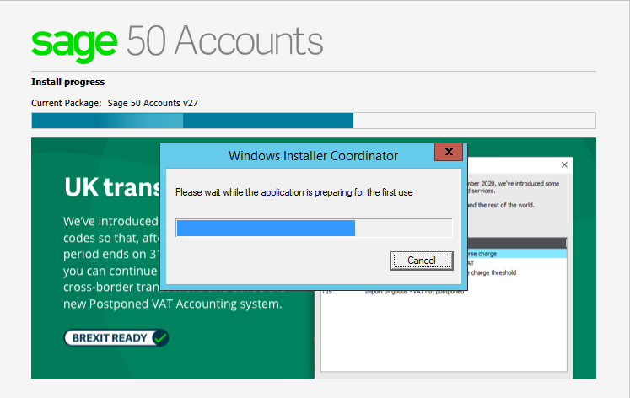This screenshot has height=398, width=630.
Task: Click the 'charge threshold' row in preview
Action: (x=517, y=272)
